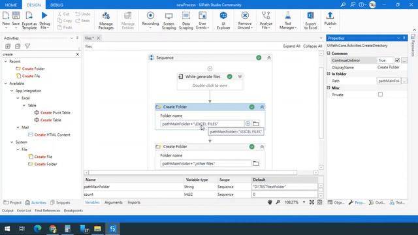Click add activity plus above While
Viewport: 418px width, 235px height.
210,69
